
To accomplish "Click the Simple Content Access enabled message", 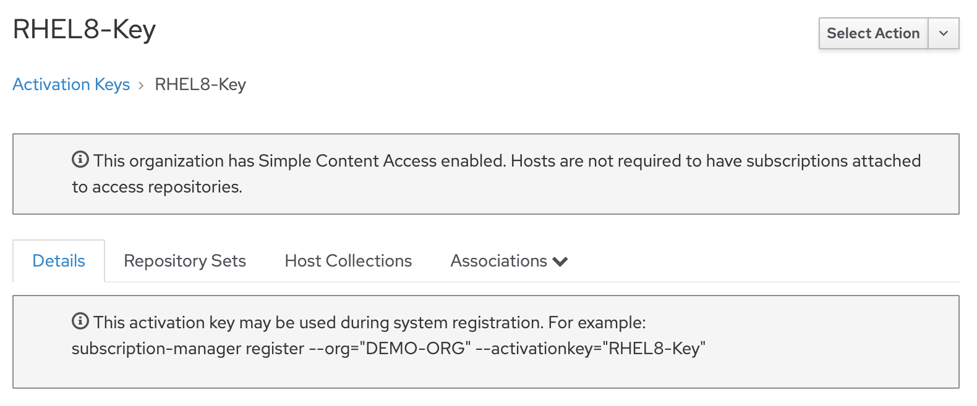I will tap(299, 161).
